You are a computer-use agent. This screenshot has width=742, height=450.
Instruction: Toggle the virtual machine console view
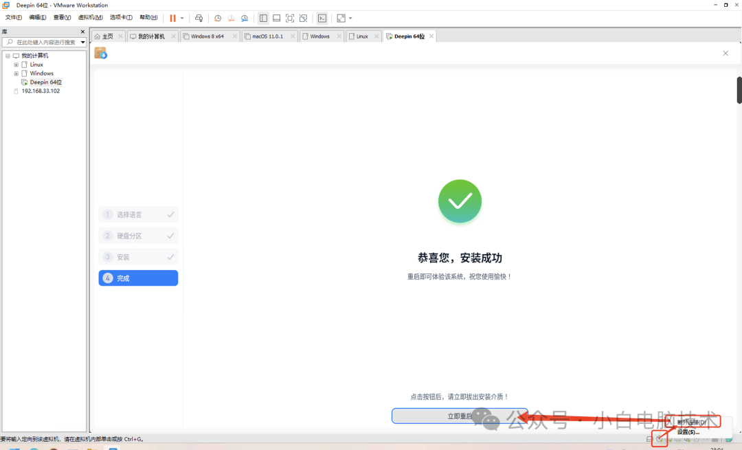[x=322, y=18]
